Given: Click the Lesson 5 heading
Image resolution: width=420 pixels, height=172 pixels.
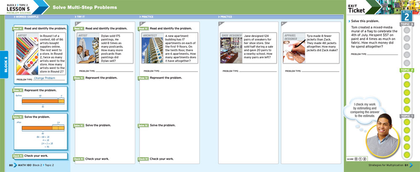Looking at the screenshot, I should [18, 8].
